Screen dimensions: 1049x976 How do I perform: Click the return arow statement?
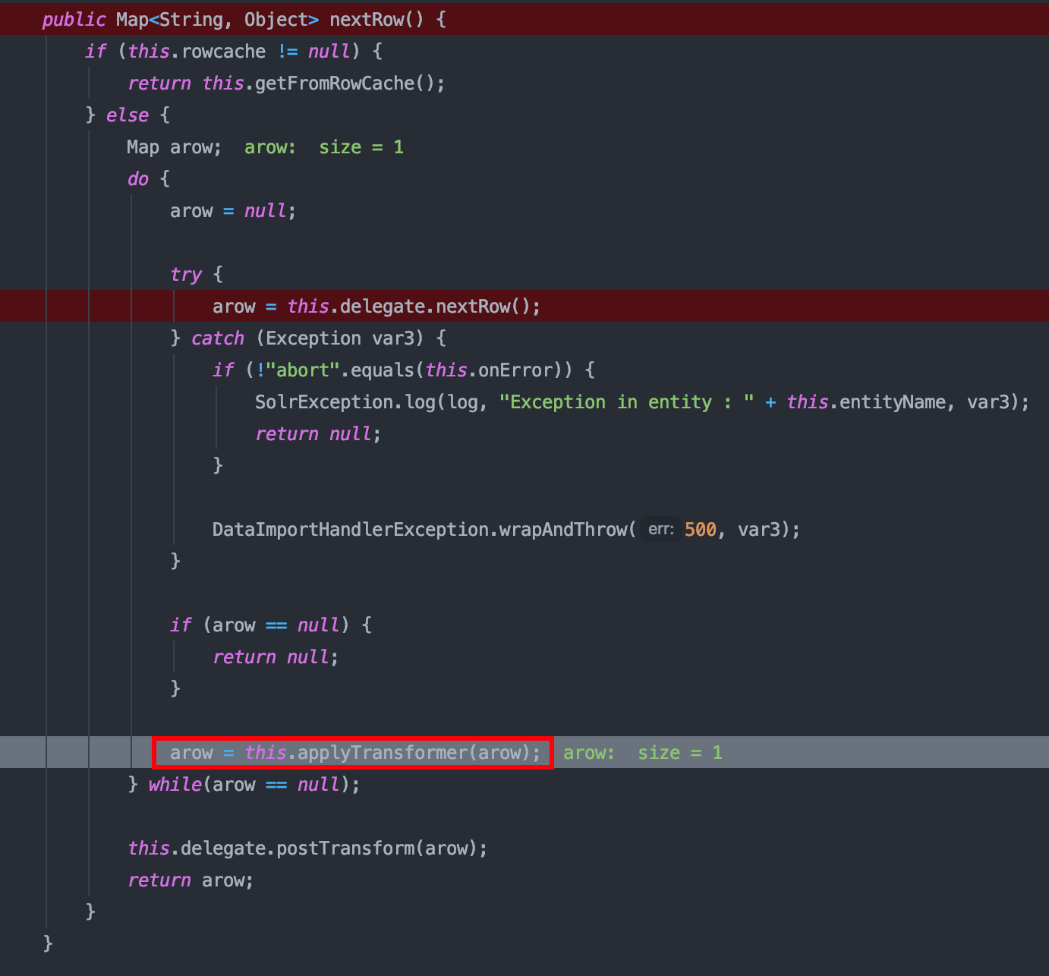click(190, 880)
